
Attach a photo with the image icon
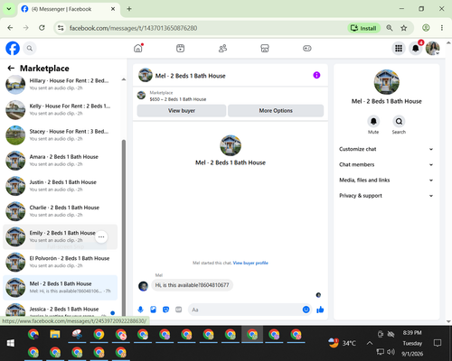(153, 310)
